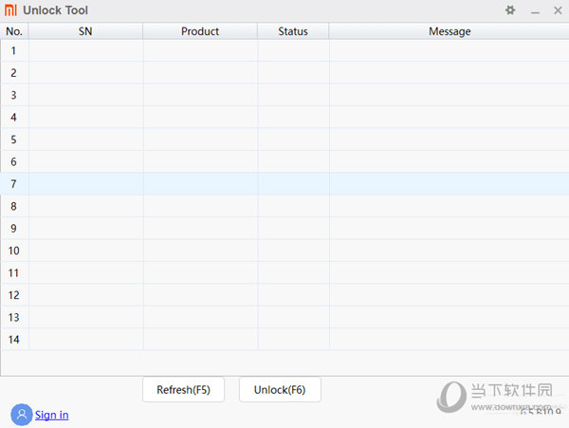Click the Product column header

pos(200,31)
